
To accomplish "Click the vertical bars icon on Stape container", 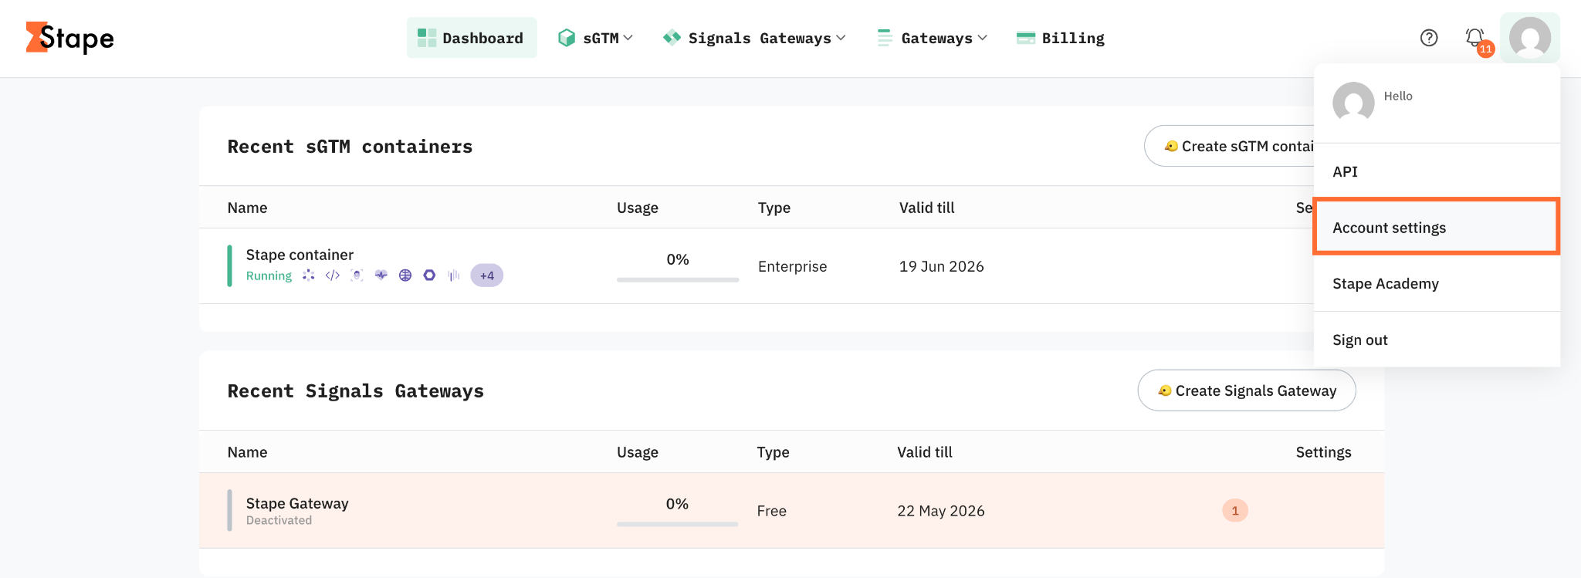I will (x=454, y=275).
